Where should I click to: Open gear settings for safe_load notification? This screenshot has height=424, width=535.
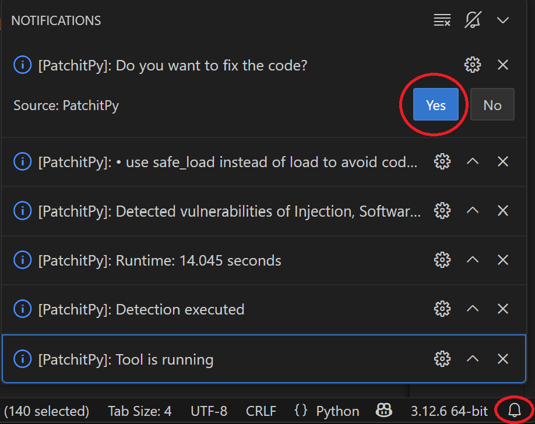[442, 161]
